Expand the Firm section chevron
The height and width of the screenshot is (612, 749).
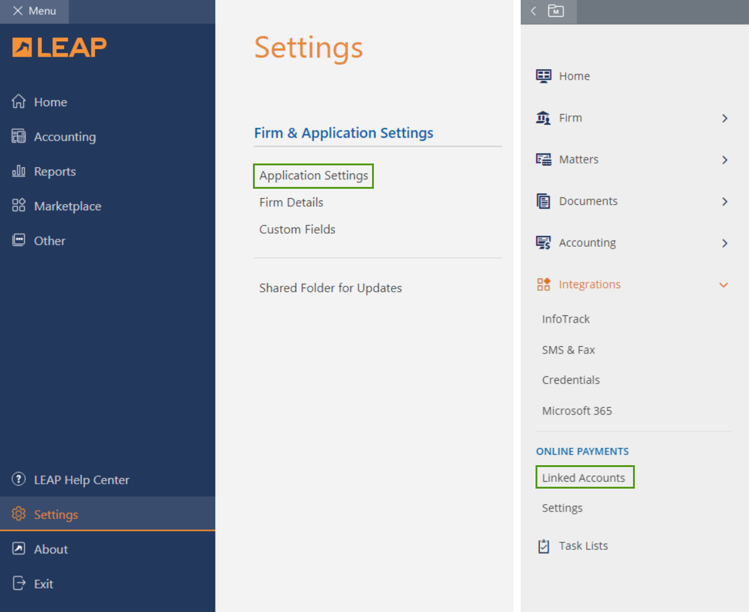point(724,118)
